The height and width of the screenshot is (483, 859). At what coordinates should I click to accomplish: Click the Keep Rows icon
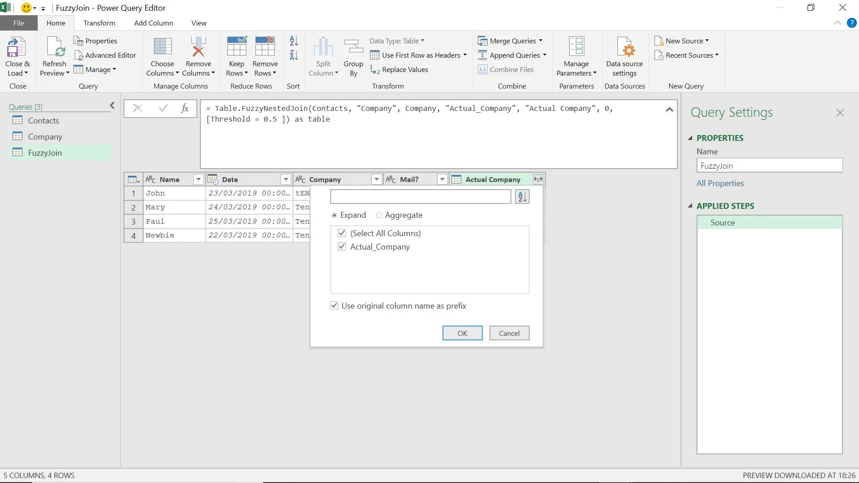click(237, 47)
